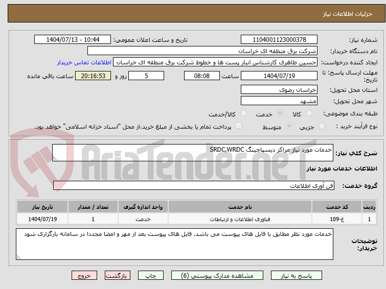The image size is (386, 289).
Task: Click the resize handle of توضیحات خریدار box
Action: click(18, 257)
